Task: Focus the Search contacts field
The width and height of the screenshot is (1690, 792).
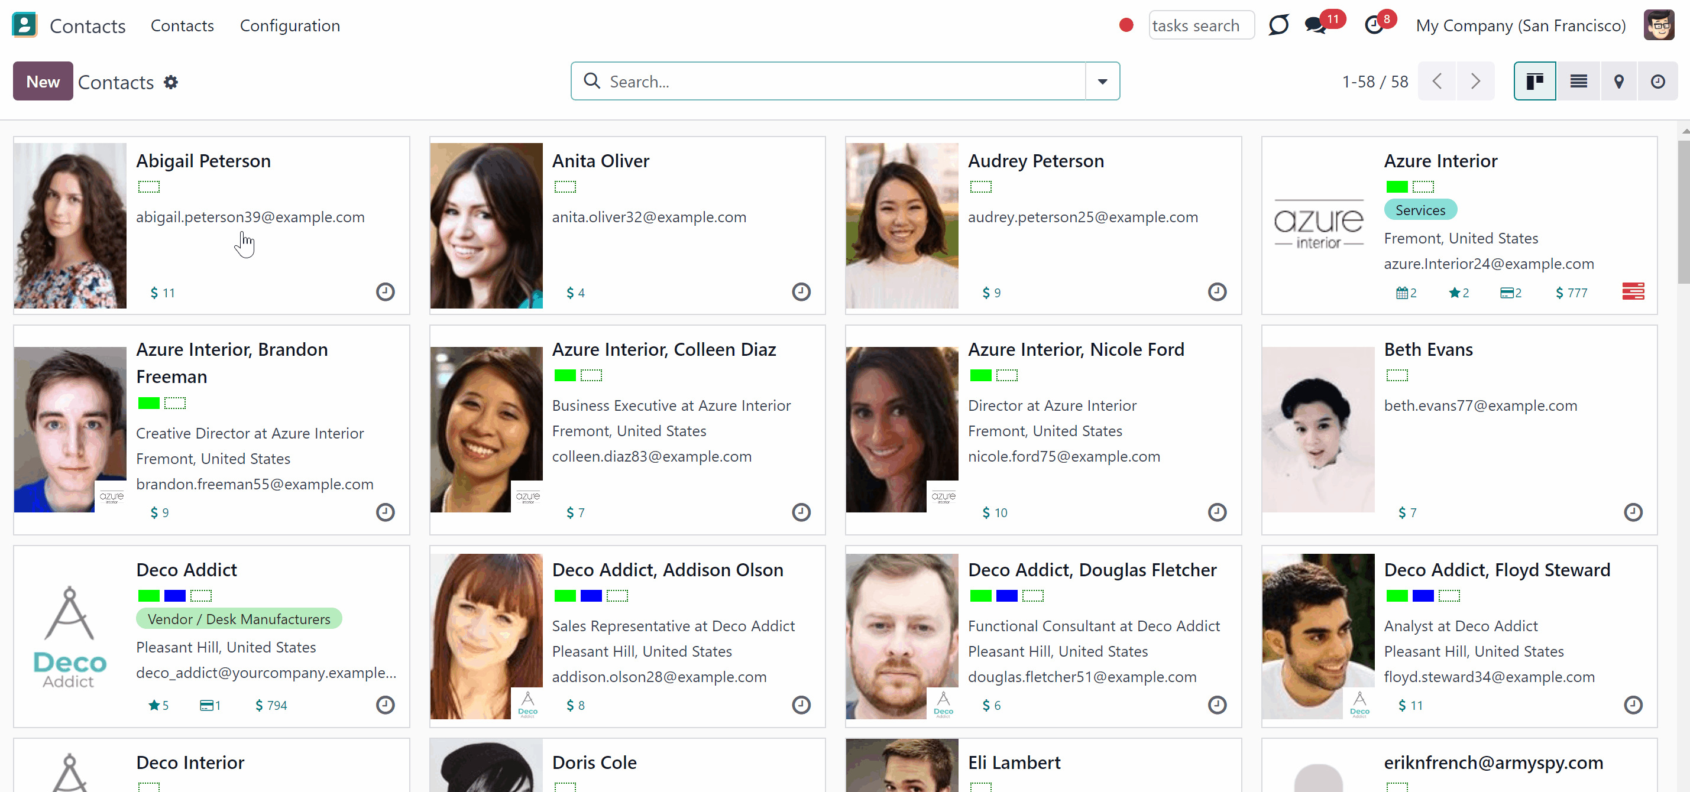Action: point(845,82)
